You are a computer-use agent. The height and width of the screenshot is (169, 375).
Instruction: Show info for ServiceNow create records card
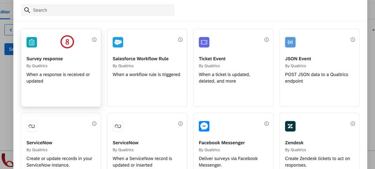coord(94,124)
